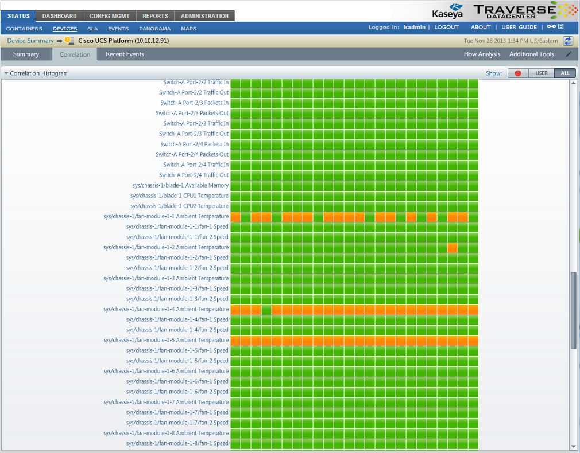Click the refresh icon next to the timestamp

coord(567,41)
